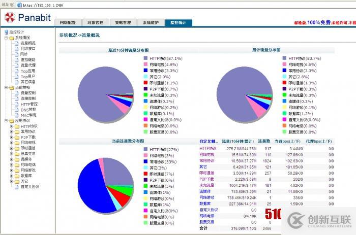356x235 pixels.
Task: Click the page icon beside 网络接口
Action: click(17, 49)
